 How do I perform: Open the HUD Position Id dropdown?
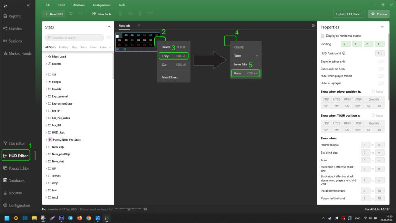click(380, 53)
